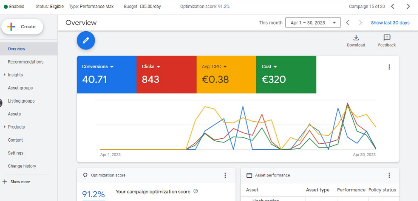The width and height of the screenshot is (418, 201).
Task: Click the Performance column header
Action: pyautogui.click(x=351, y=190)
